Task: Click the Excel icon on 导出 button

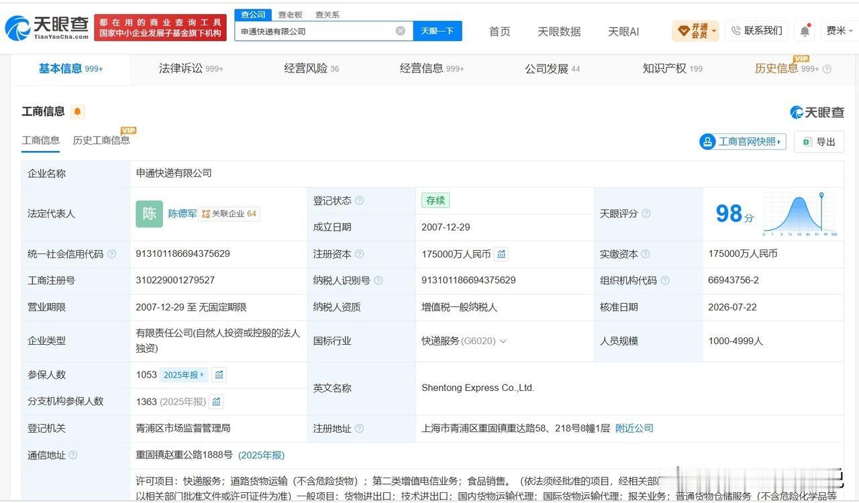Action: [807, 142]
